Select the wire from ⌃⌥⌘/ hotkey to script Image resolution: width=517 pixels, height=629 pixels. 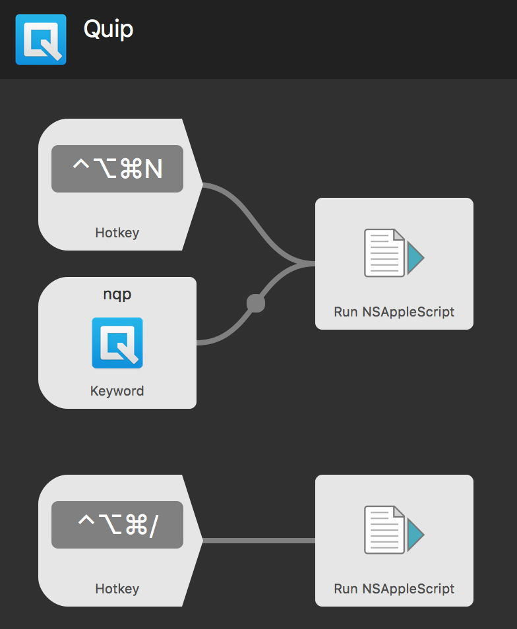[x=259, y=541]
